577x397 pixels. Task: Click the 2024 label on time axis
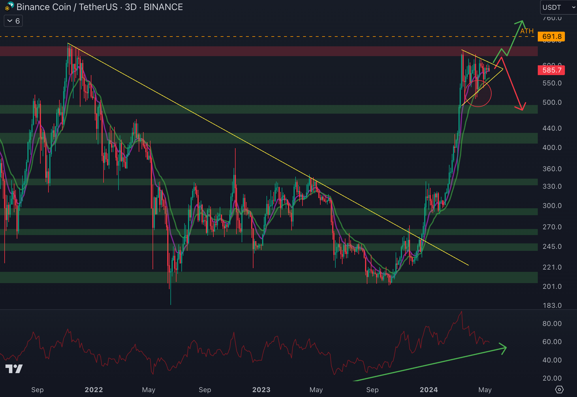pyautogui.click(x=428, y=390)
